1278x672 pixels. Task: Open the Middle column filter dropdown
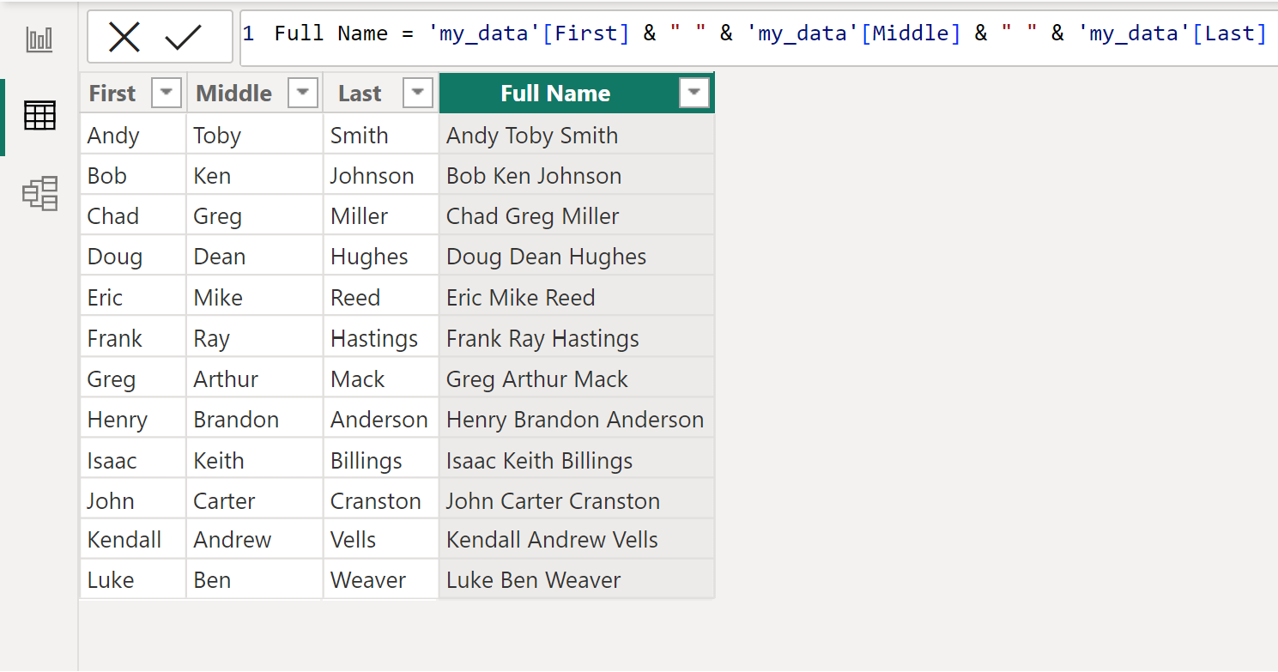click(x=303, y=93)
